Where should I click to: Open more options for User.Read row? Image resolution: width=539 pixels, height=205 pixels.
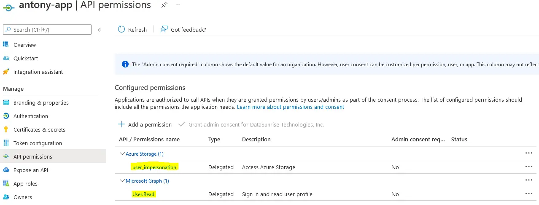click(x=529, y=194)
